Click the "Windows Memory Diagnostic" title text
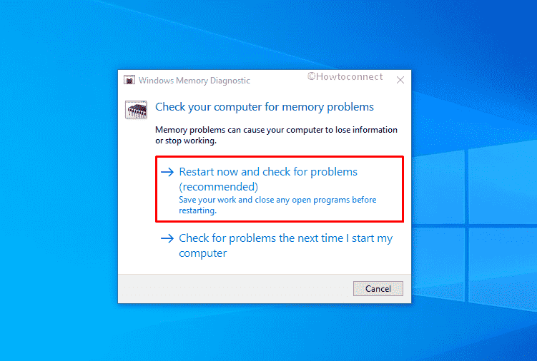The width and height of the screenshot is (537, 361). 194,81
